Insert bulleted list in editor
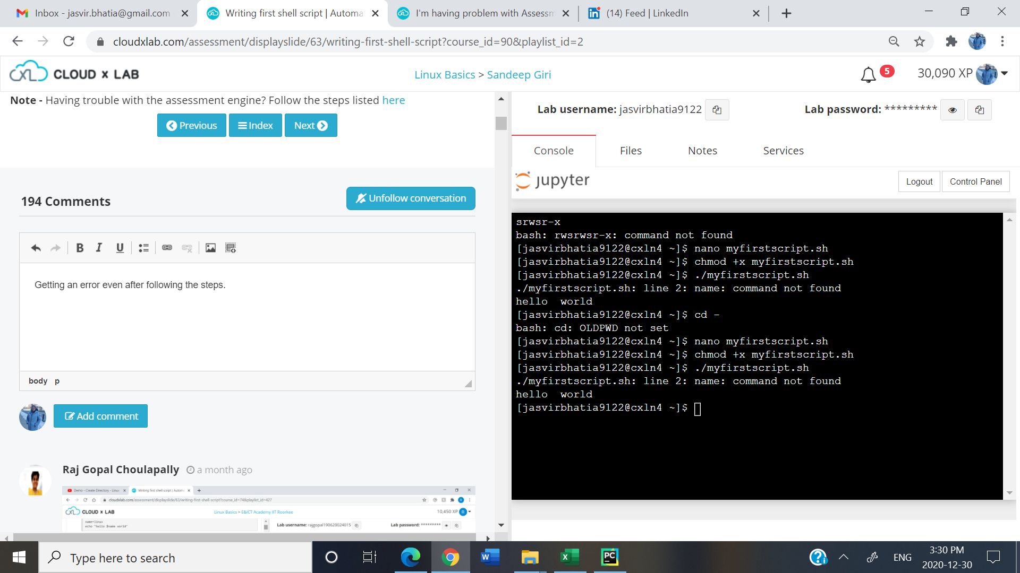The width and height of the screenshot is (1020, 573). (143, 248)
